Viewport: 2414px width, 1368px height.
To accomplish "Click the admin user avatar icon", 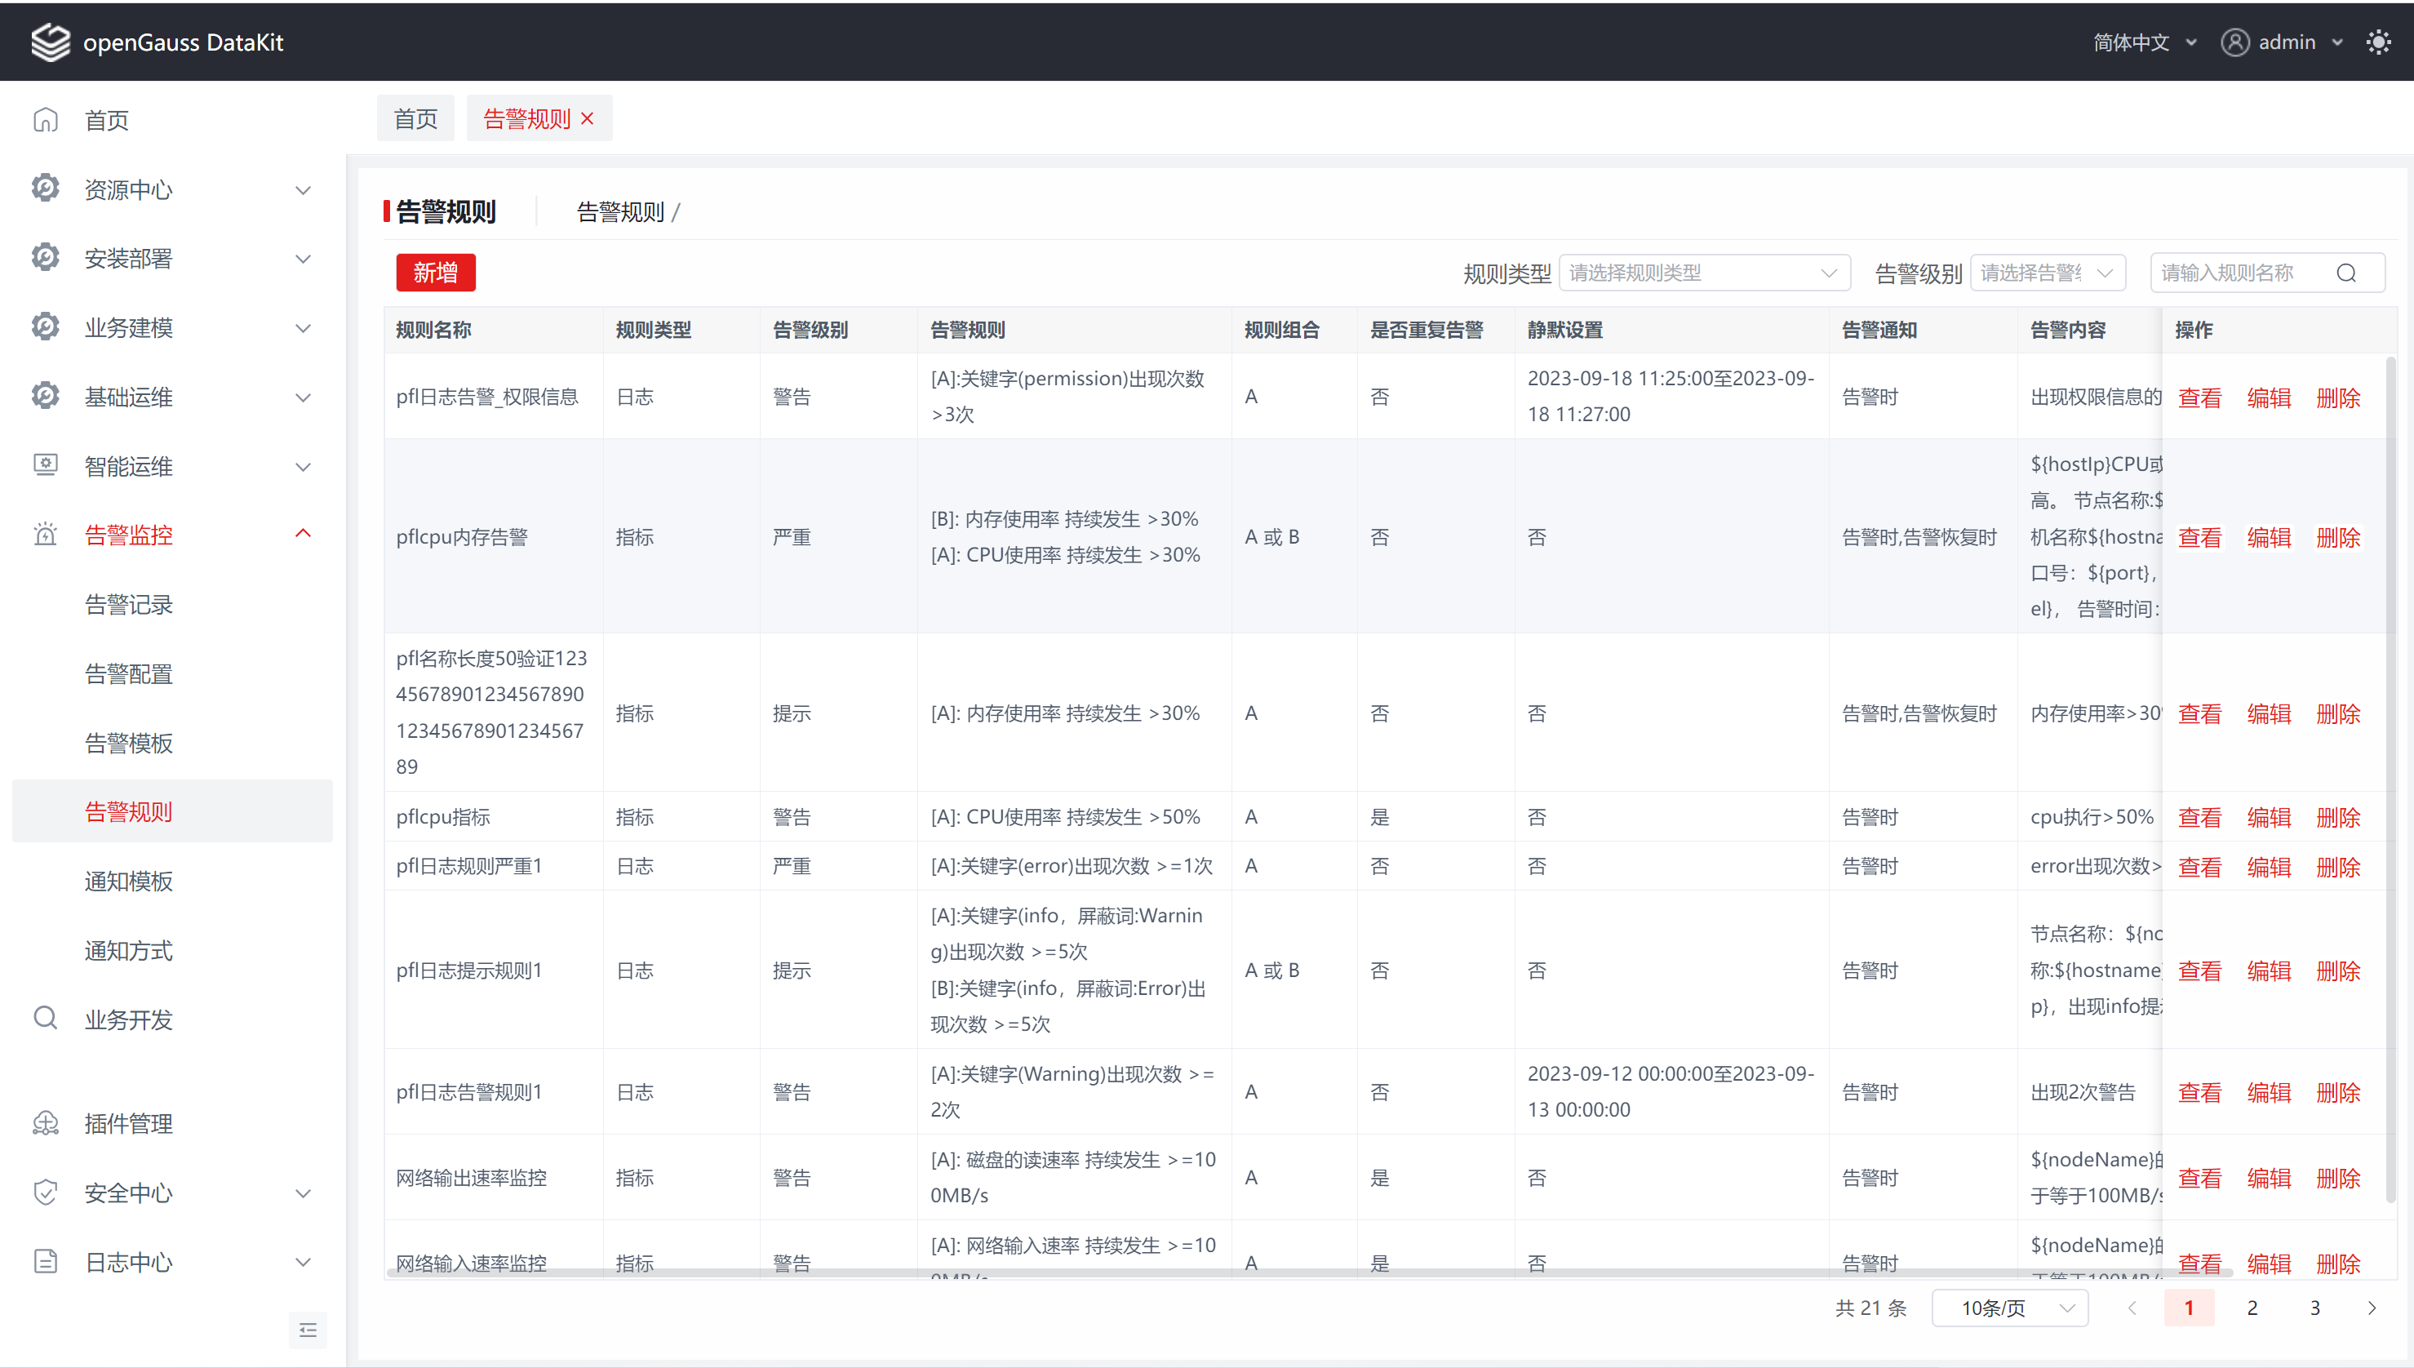I will coord(2234,42).
